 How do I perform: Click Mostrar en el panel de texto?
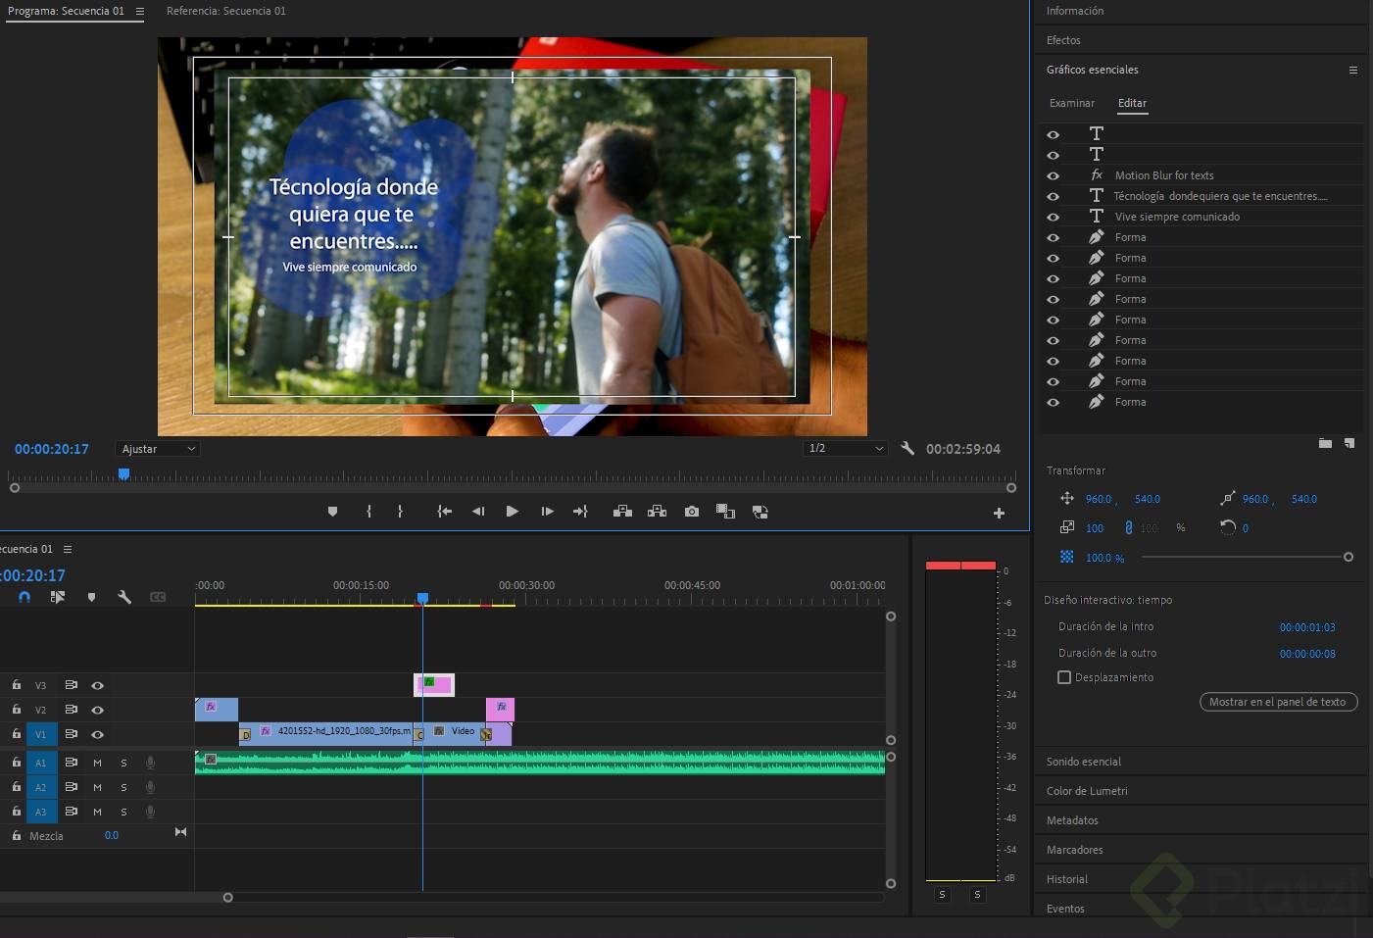tap(1278, 702)
